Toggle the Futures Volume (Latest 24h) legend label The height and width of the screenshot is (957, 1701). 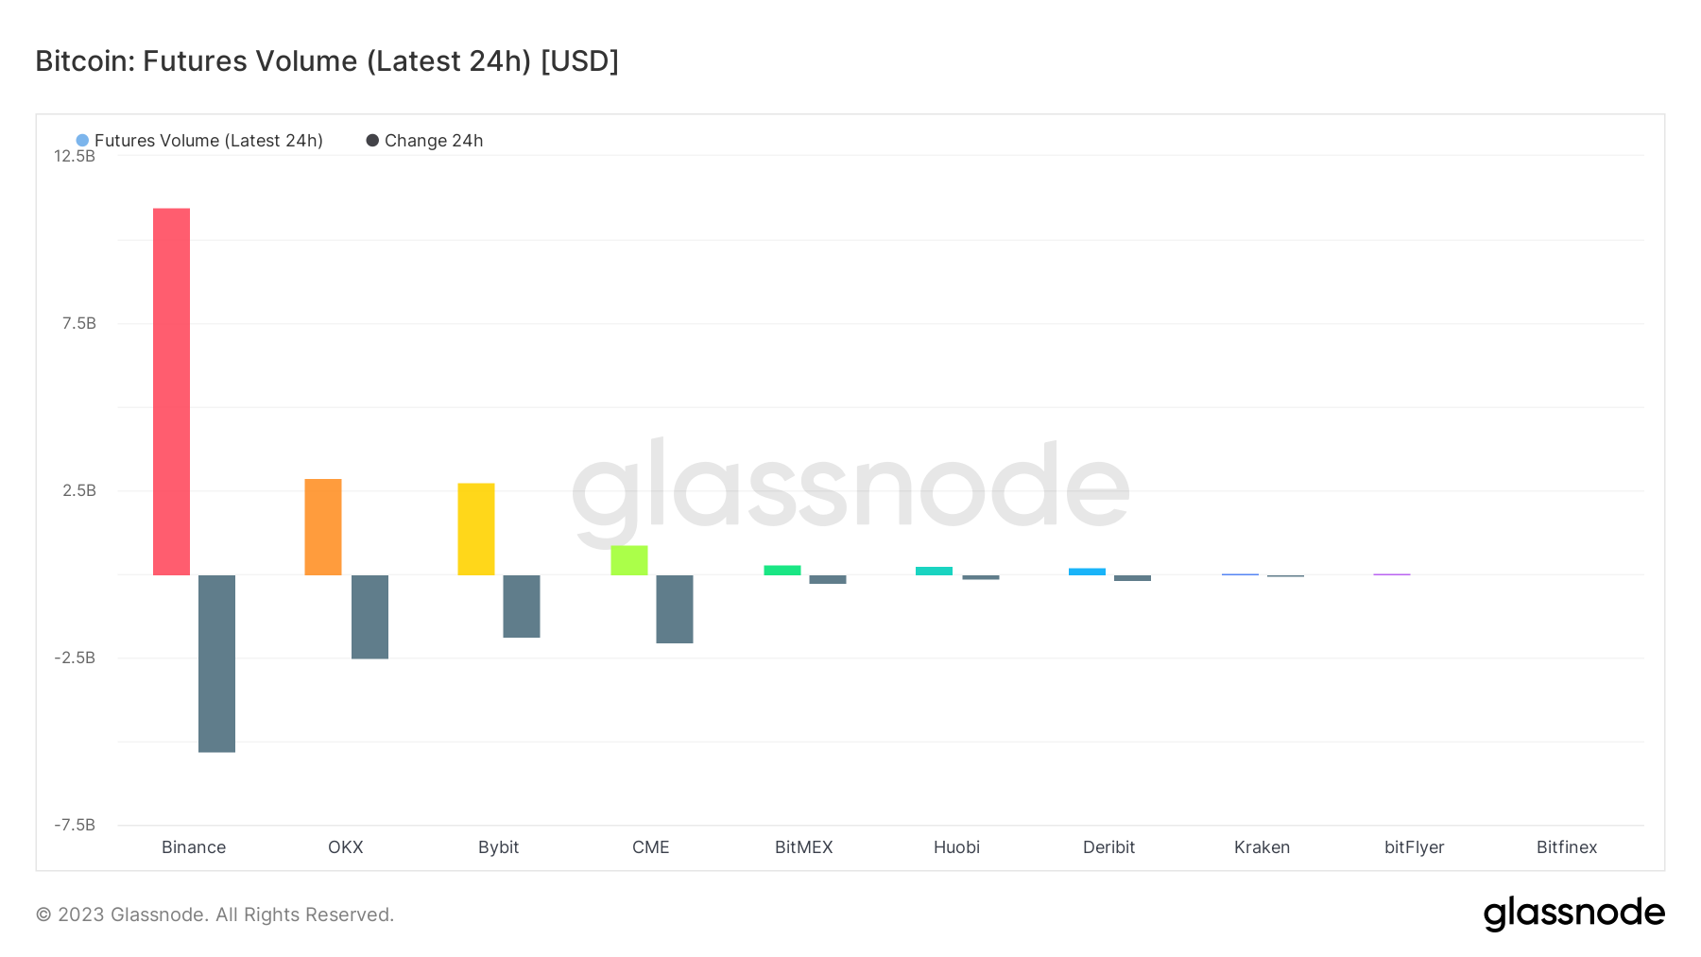208,141
